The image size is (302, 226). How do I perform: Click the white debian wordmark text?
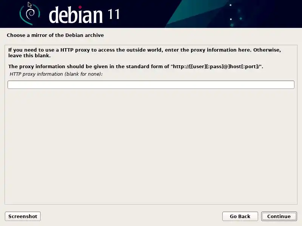pos(76,15)
